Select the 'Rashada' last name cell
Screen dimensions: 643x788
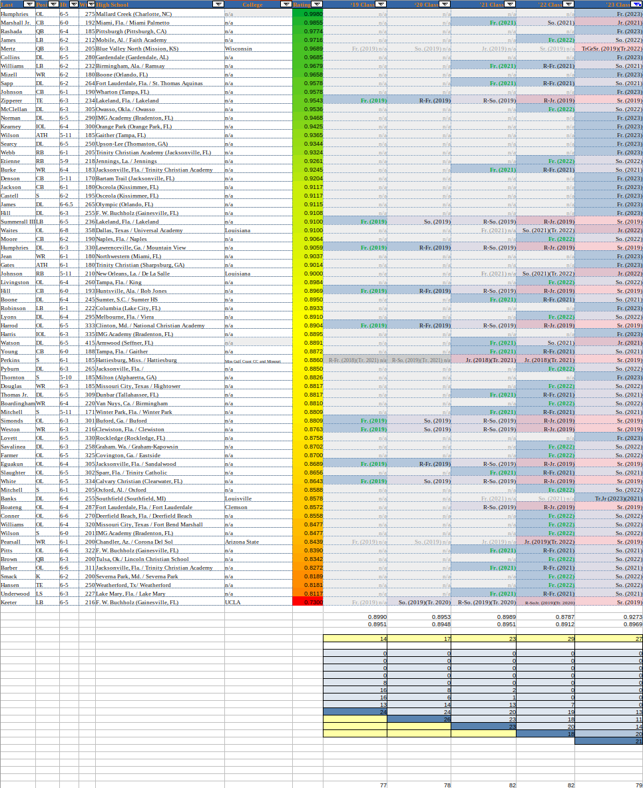click(x=17, y=31)
